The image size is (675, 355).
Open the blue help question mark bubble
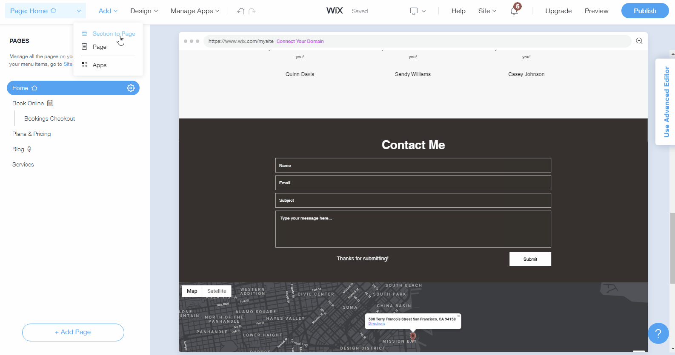(658, 333)
